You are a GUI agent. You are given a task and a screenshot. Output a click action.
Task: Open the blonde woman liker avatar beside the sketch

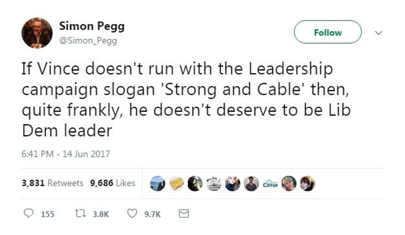pos(232,183)
